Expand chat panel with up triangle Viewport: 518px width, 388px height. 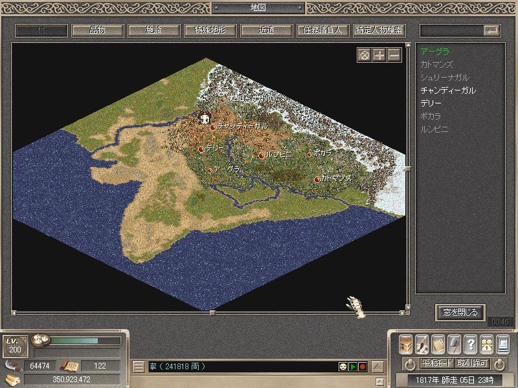pyautogui.click(x=377, y=367)
